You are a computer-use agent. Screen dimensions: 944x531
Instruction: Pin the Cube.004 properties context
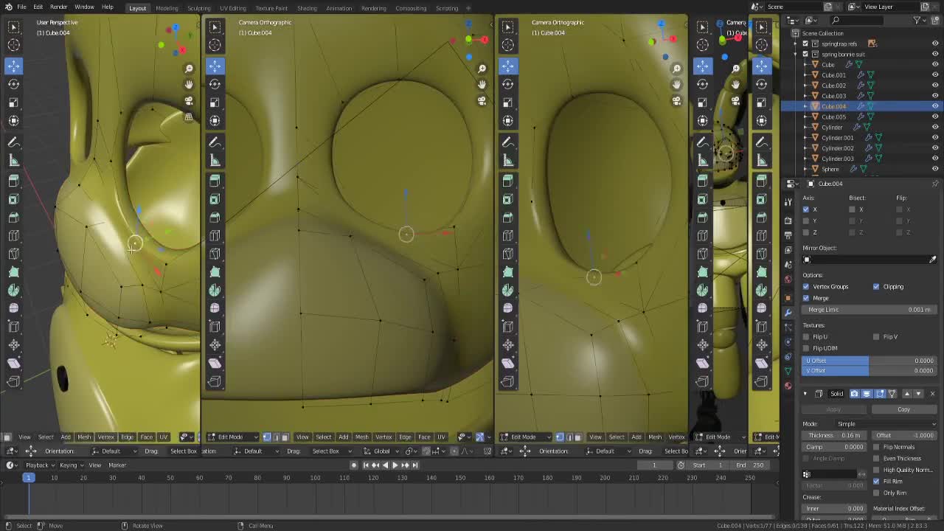click(x=935, y=184)
